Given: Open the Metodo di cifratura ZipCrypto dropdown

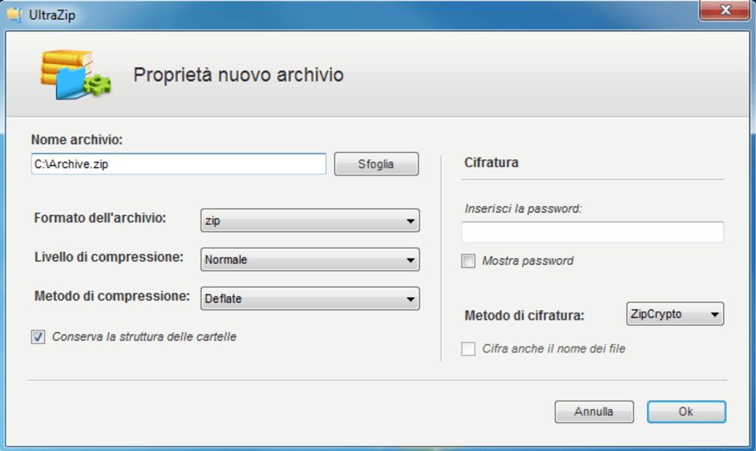Looking at the screenshot, I should pyautogui.click(x=675, y=314).
